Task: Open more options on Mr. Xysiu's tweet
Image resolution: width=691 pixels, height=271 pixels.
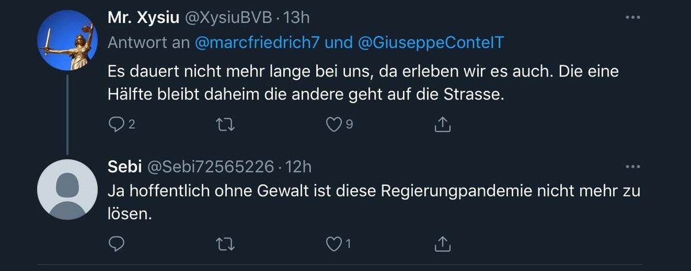Action: point(632,18)
